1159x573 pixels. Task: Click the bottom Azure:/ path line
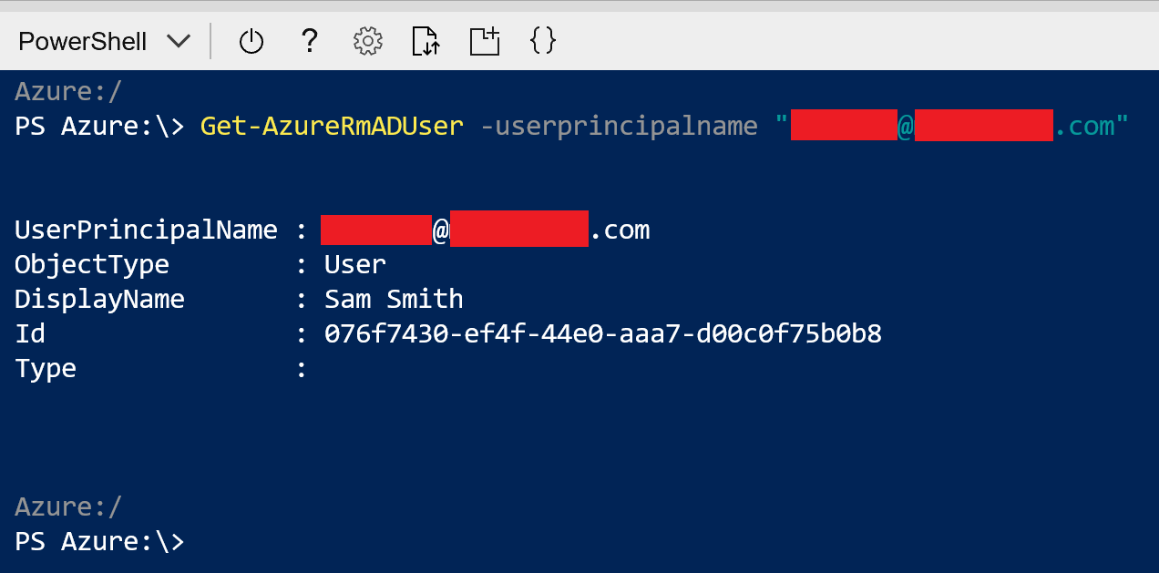point(68,506)
